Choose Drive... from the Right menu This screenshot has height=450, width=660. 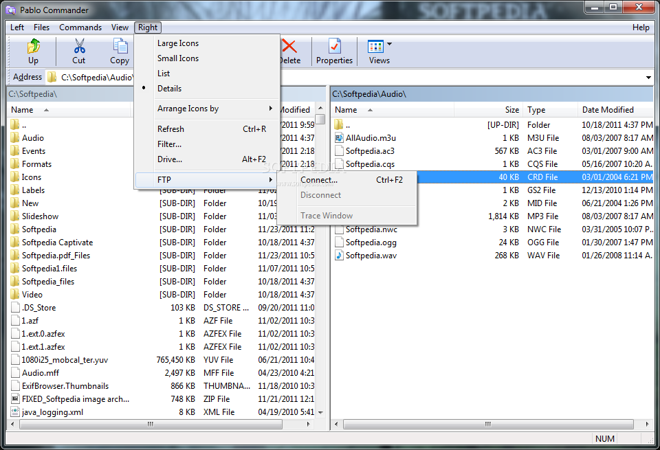pyautogui.click(x=207, y=159)
